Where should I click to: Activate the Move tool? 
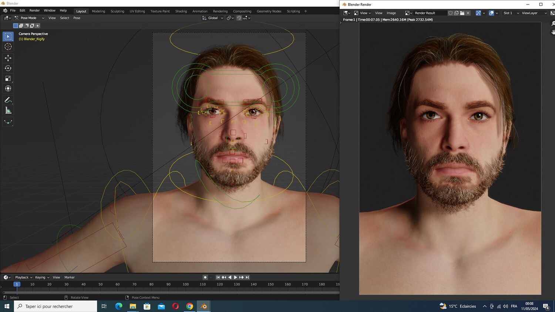8,58
